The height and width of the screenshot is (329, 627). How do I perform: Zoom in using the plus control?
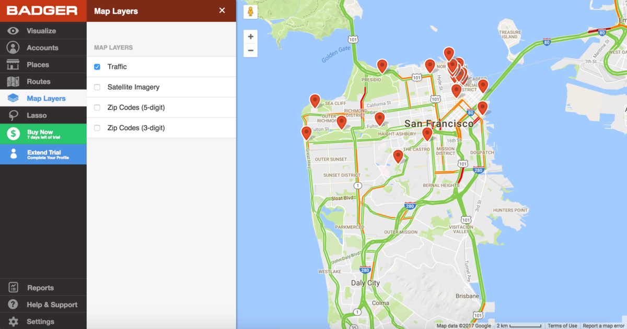[250, 36]
